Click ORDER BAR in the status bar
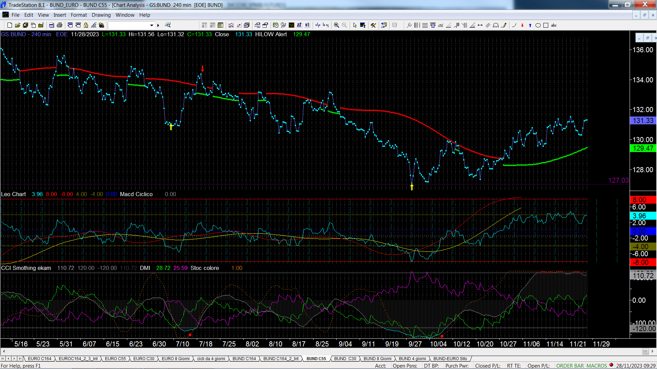The height and width of the screenshot is (369, 657). tap(570, 366)
